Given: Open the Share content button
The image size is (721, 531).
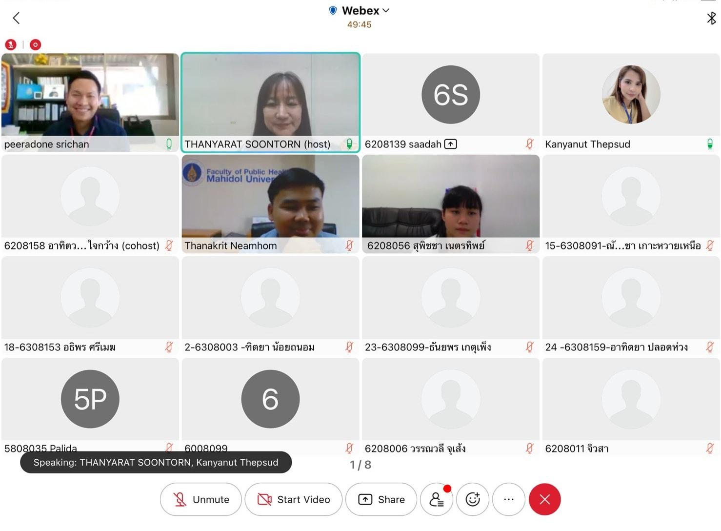Looking at the screenshot, I should (x=381, y=499).
